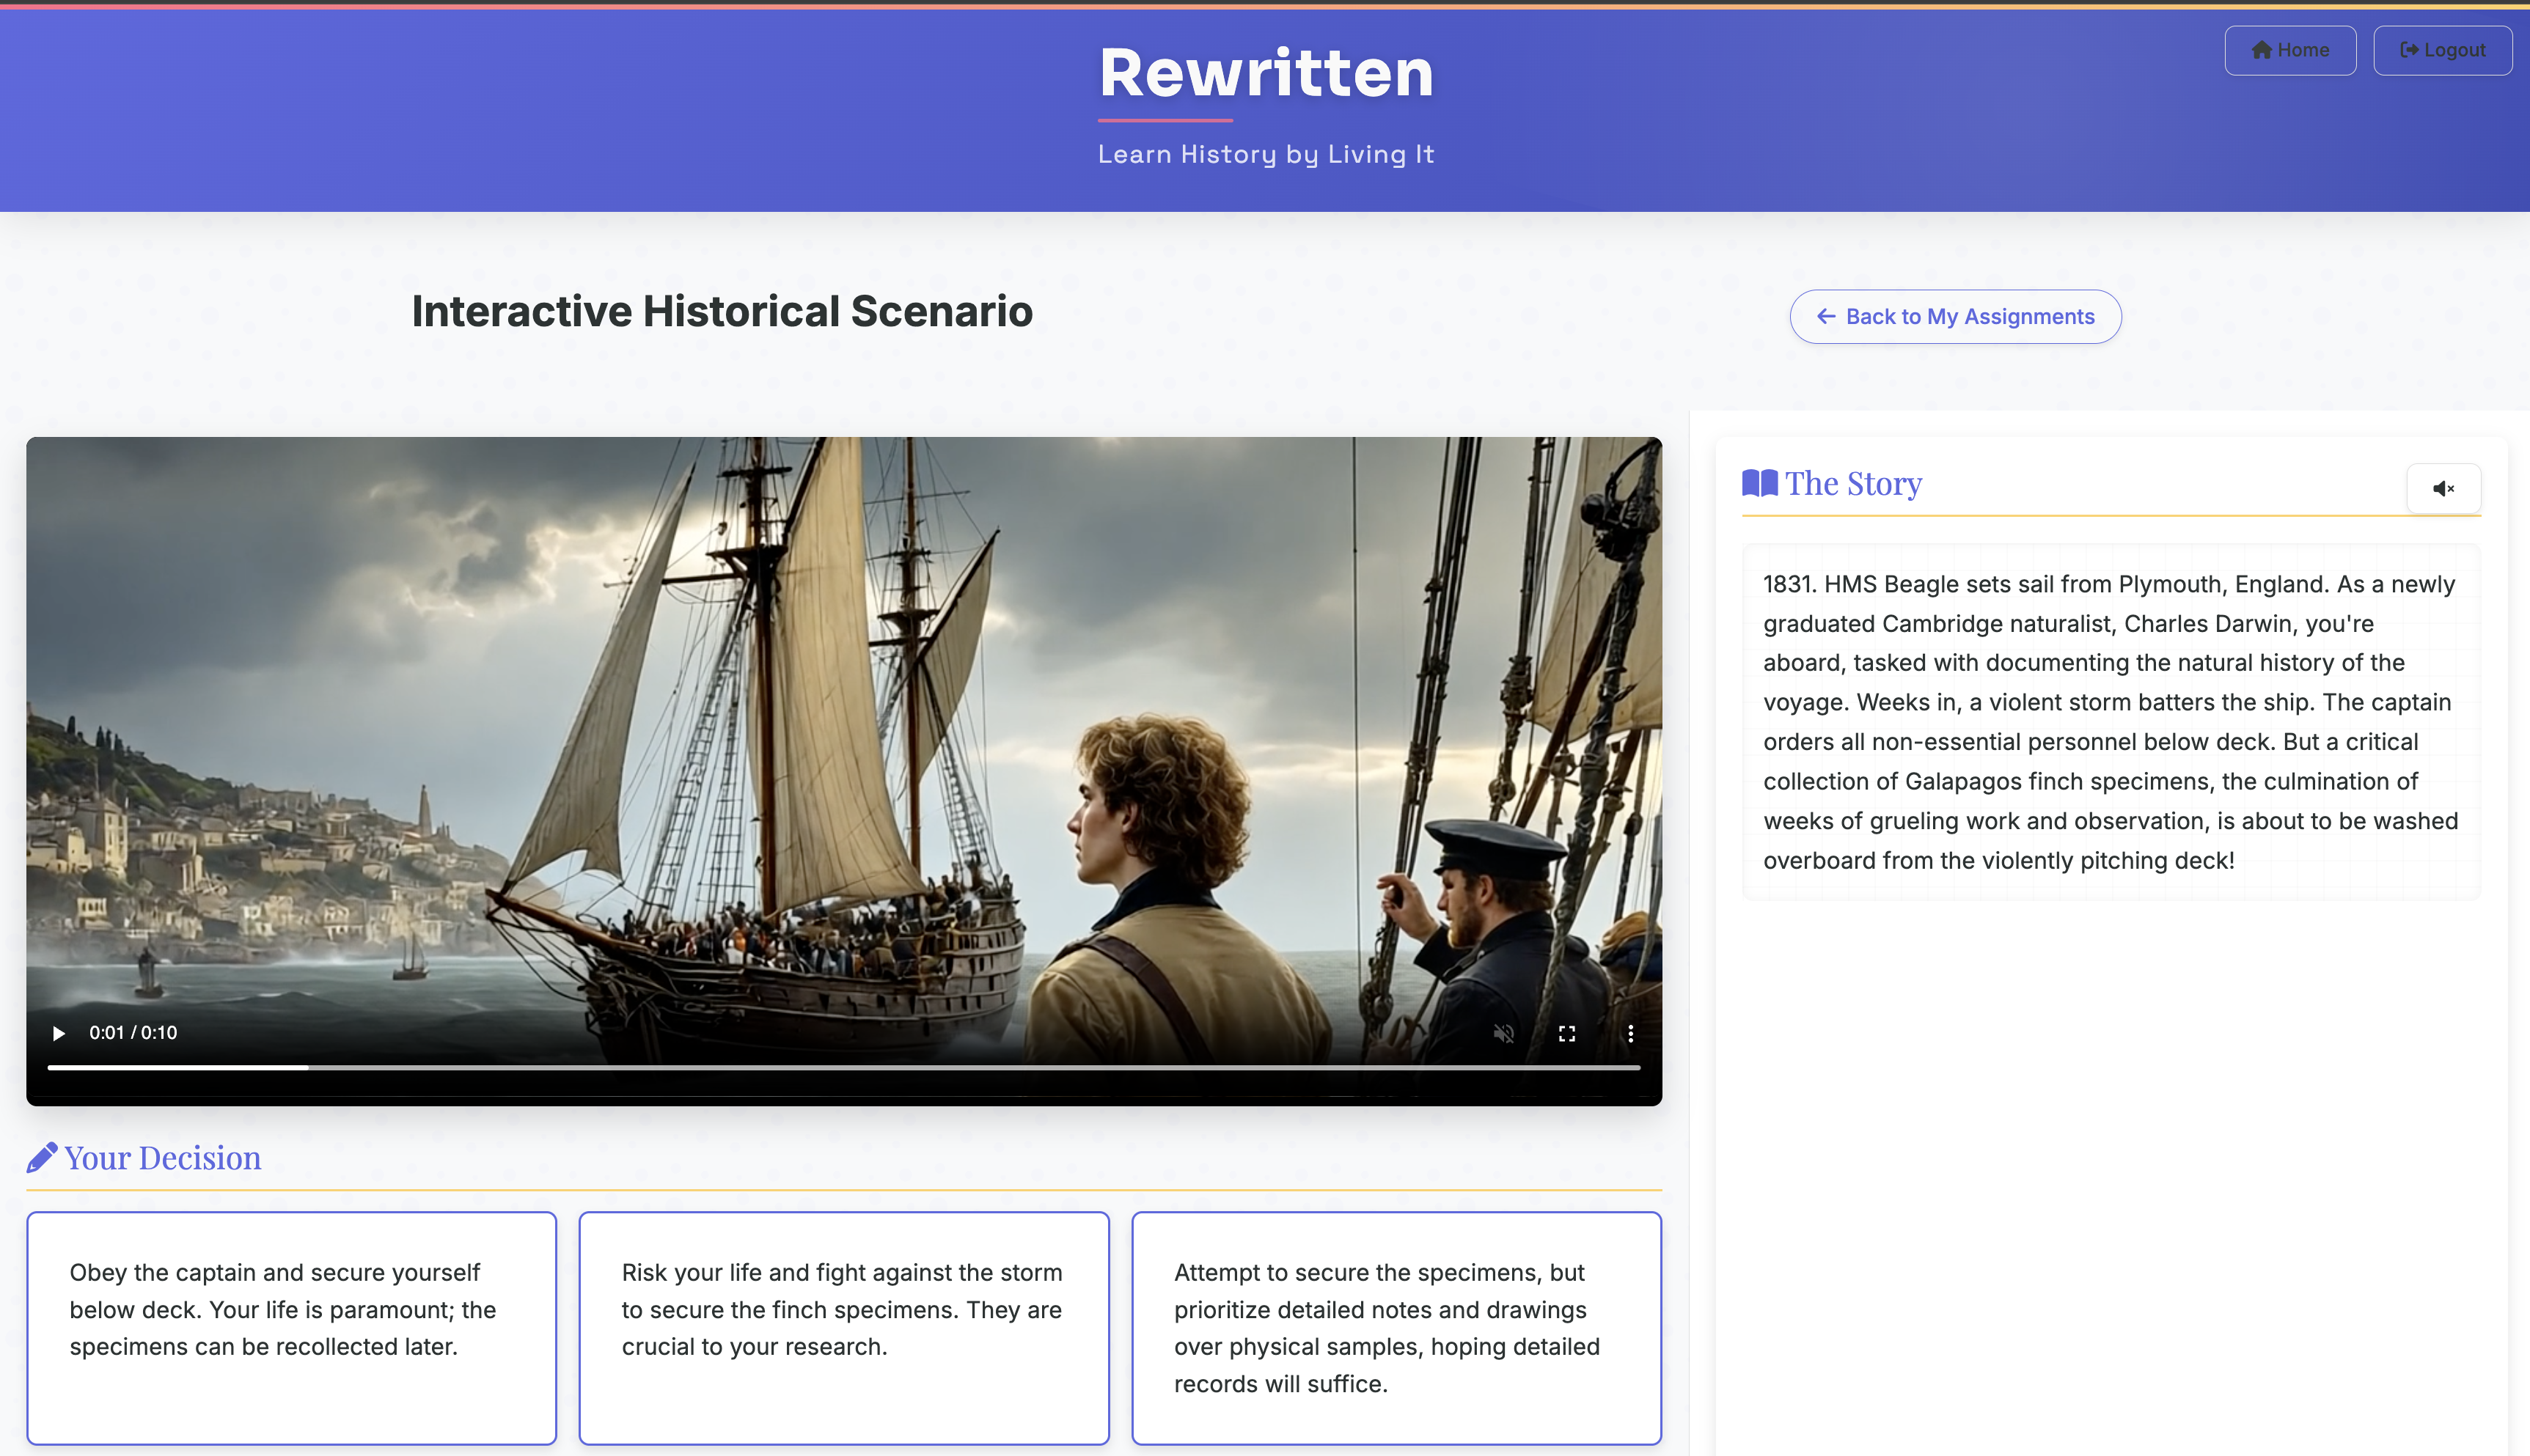Image resolution: width=2530 pixels, height=1456 pixels.
Task: Click the Rewritten site title
Action: coord(1265,73)
